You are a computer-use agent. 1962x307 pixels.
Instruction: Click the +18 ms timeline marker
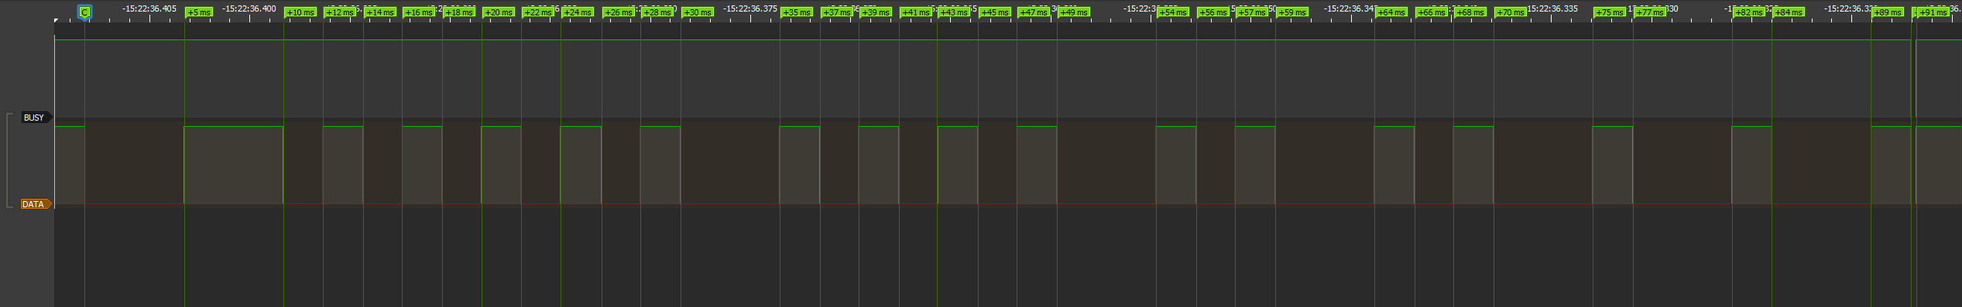[459, 12]
